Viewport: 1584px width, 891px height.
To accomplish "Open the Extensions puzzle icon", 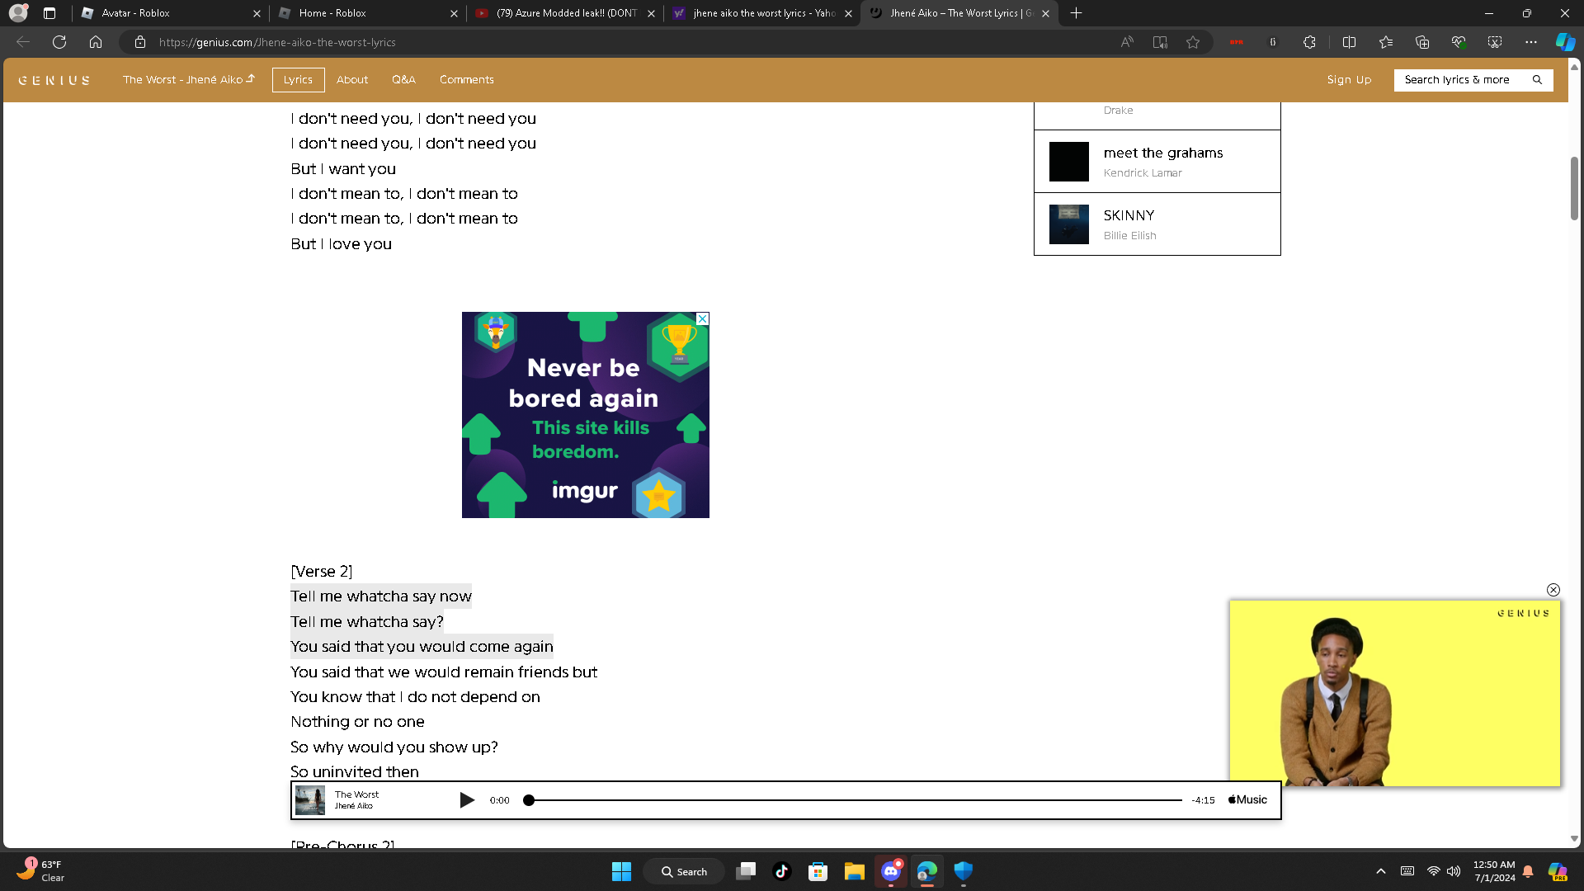I will [1309, 42].
